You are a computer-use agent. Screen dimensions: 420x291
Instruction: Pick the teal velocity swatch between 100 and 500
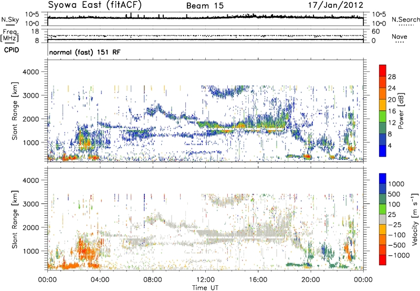(383, 199)
